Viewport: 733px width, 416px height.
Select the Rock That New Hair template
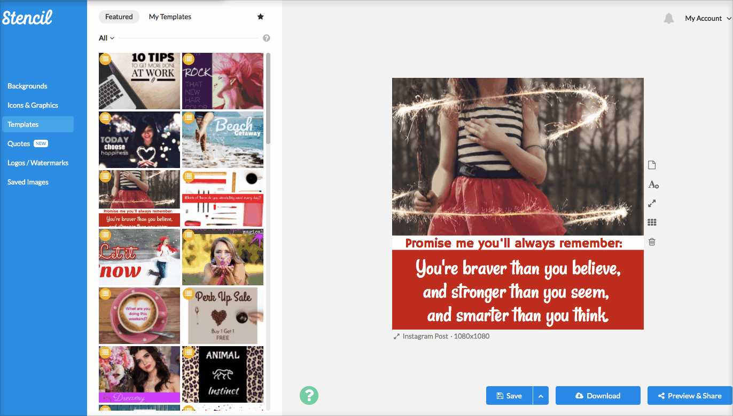point(223,81)
